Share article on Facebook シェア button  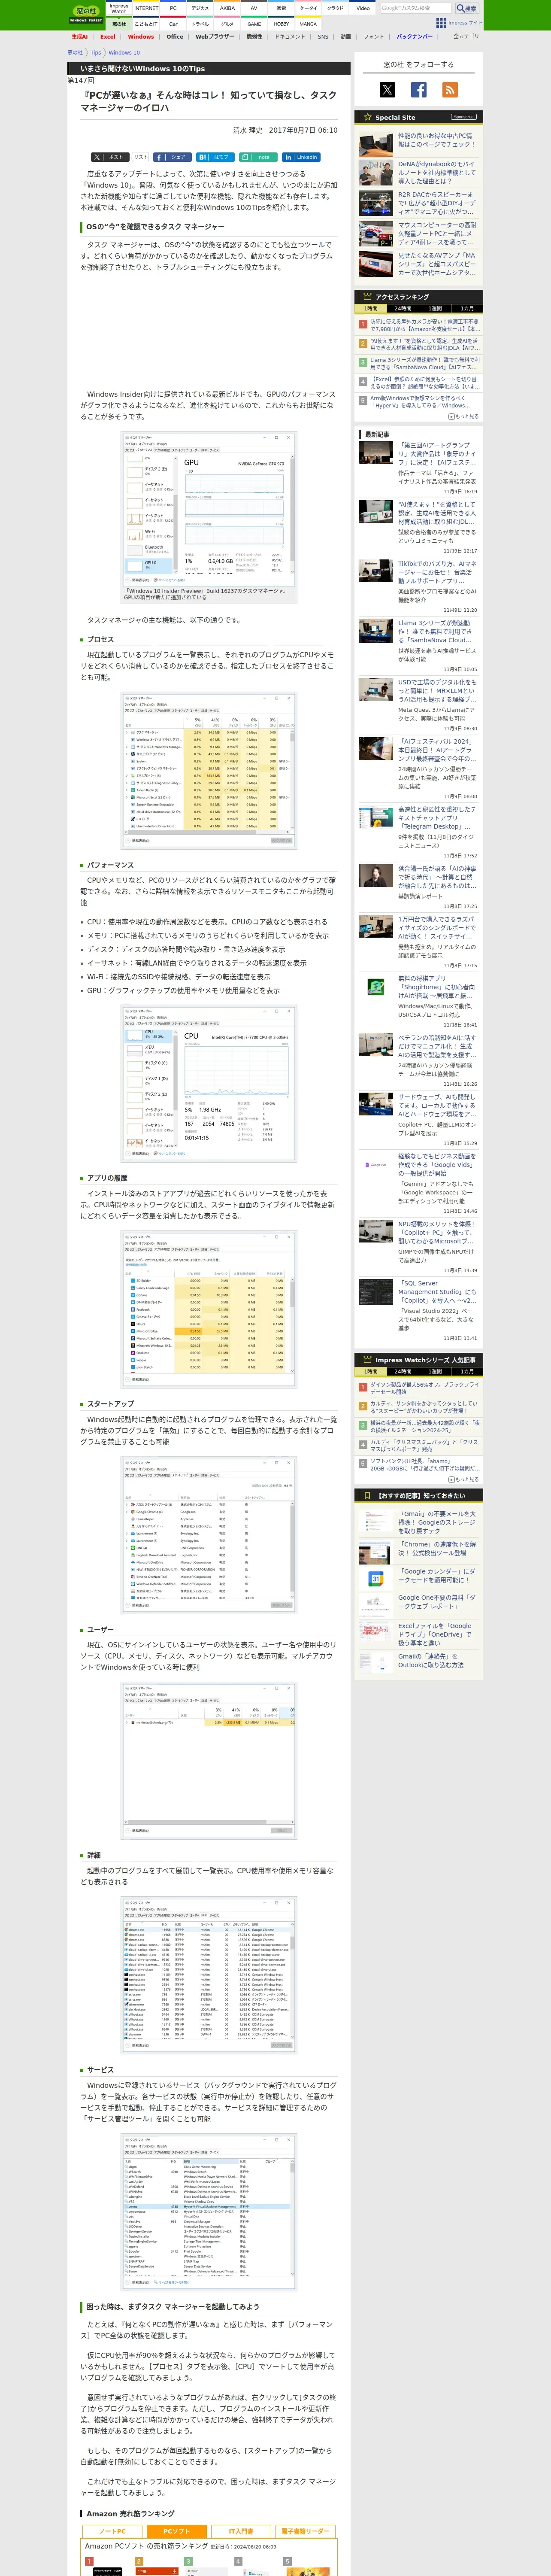[x=172, y=157]
